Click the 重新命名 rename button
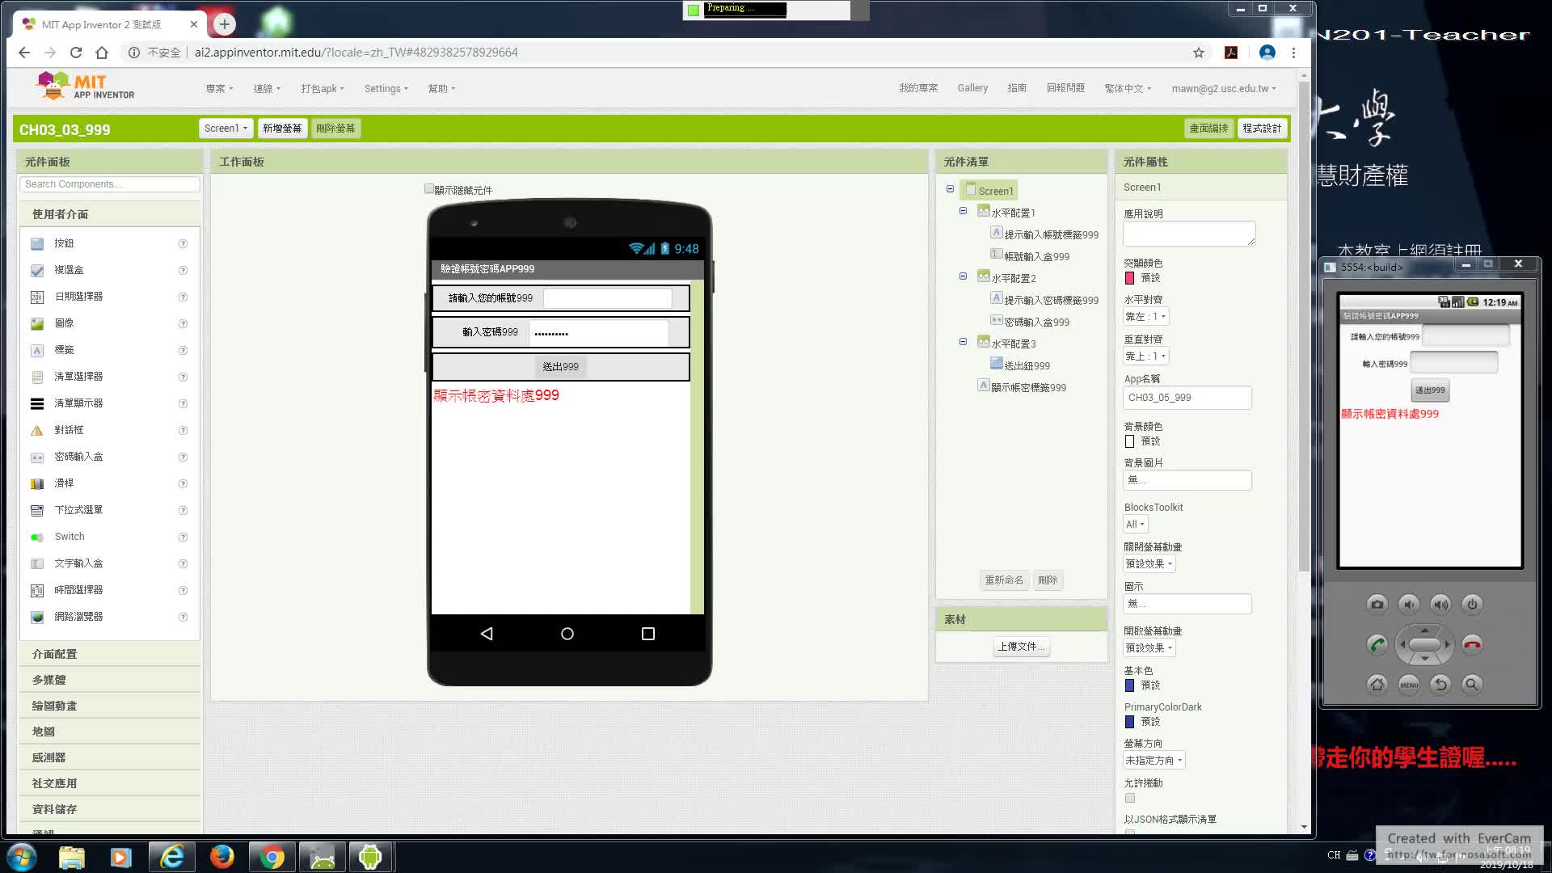The width and height of the screenshot is (1552, 873). tap(1004, 580)
